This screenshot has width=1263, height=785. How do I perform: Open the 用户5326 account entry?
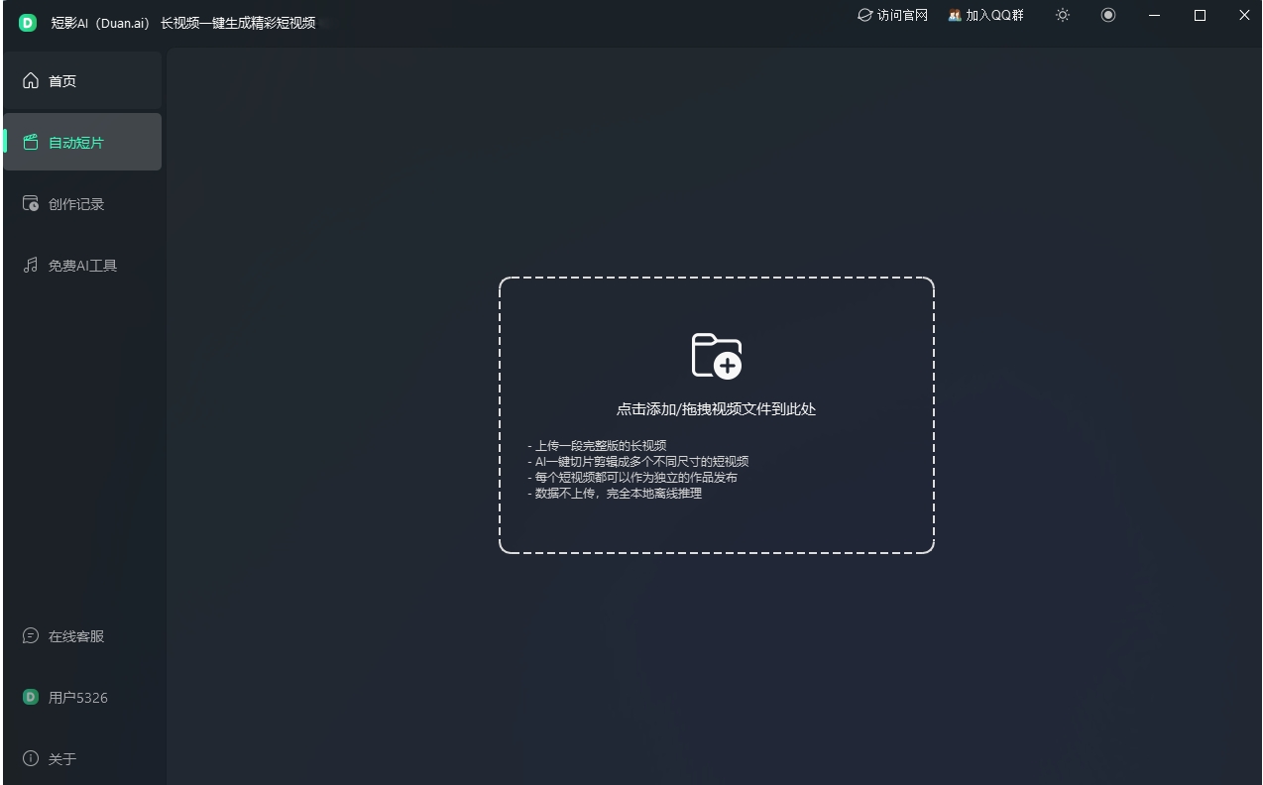(82, 697)
